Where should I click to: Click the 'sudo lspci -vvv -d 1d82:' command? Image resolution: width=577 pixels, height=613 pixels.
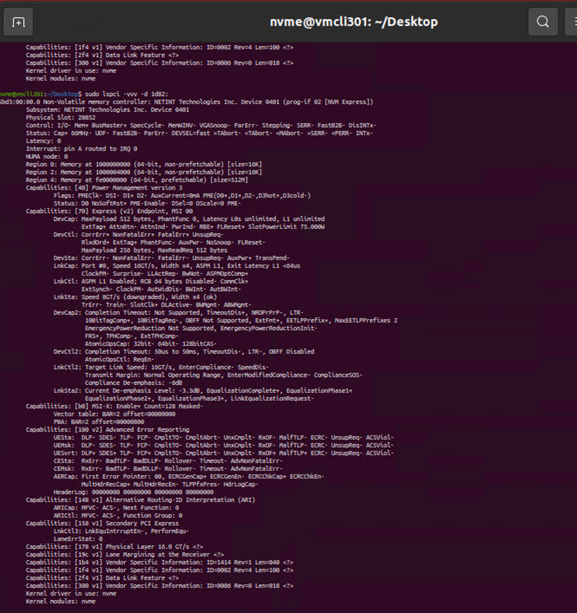127,94
